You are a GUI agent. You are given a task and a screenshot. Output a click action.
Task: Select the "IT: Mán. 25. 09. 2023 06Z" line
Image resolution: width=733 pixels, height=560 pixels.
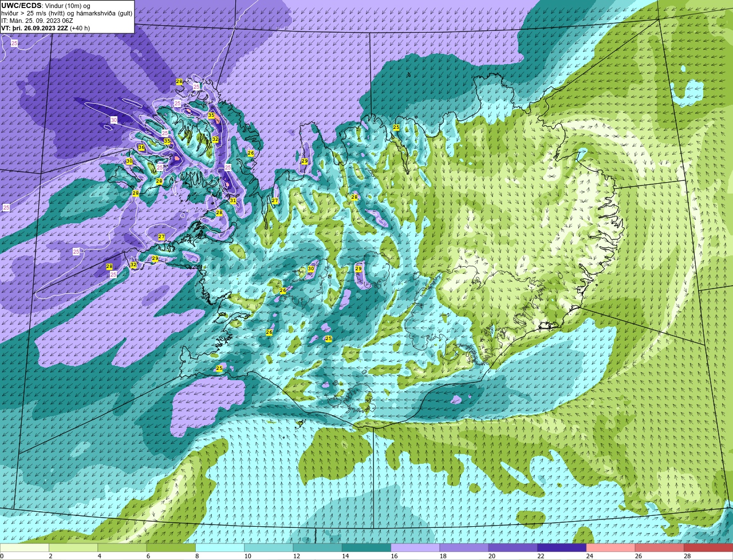(x=37, y=21)
